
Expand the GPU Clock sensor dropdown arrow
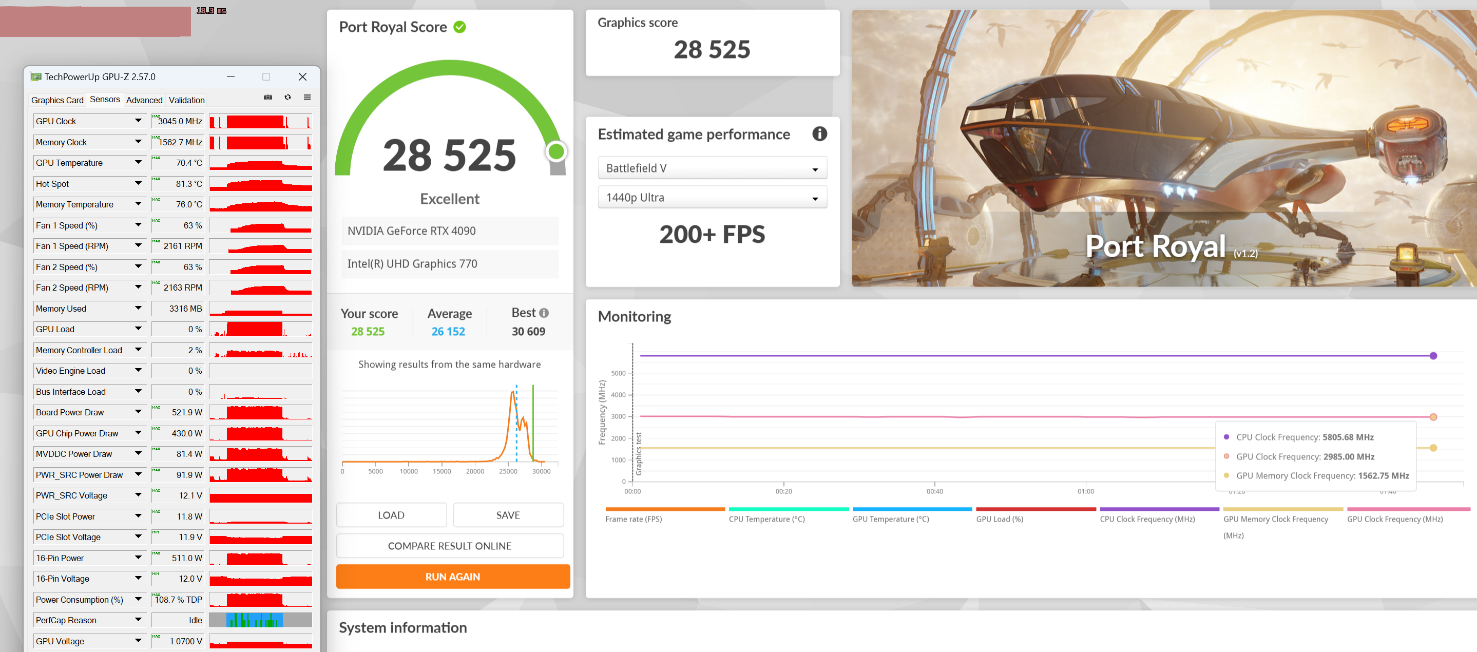tap(138, 121)
